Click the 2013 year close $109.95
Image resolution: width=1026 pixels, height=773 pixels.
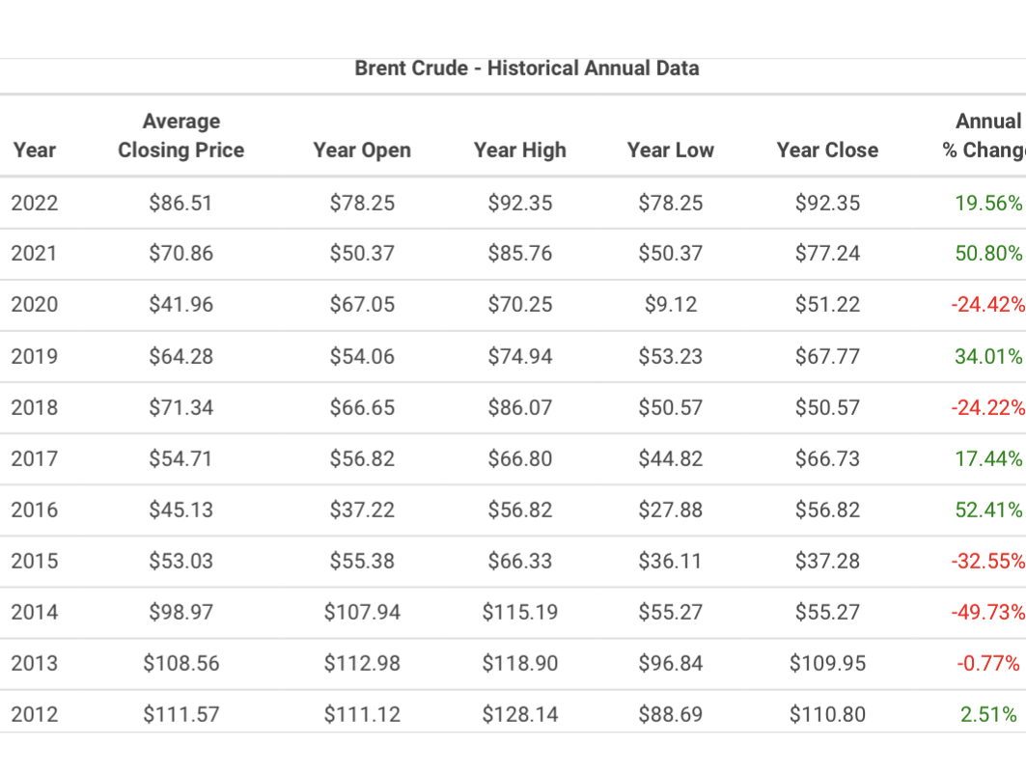828,663
